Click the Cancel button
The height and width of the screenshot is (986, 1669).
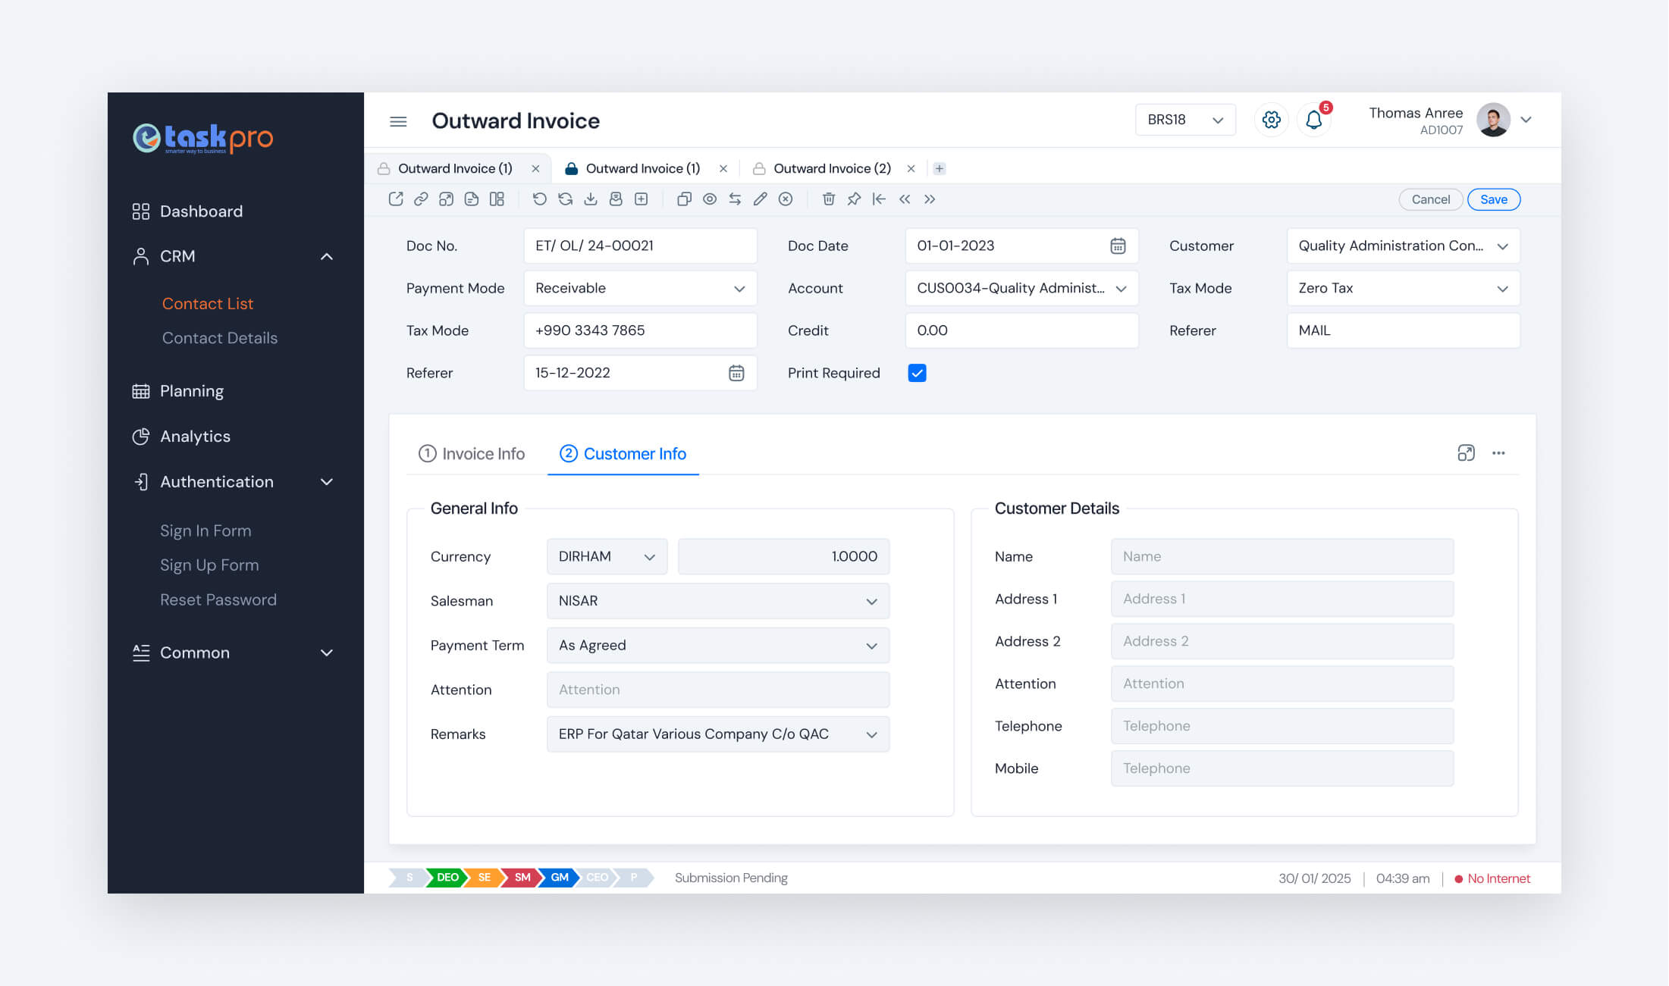[x=1430, y=199]
